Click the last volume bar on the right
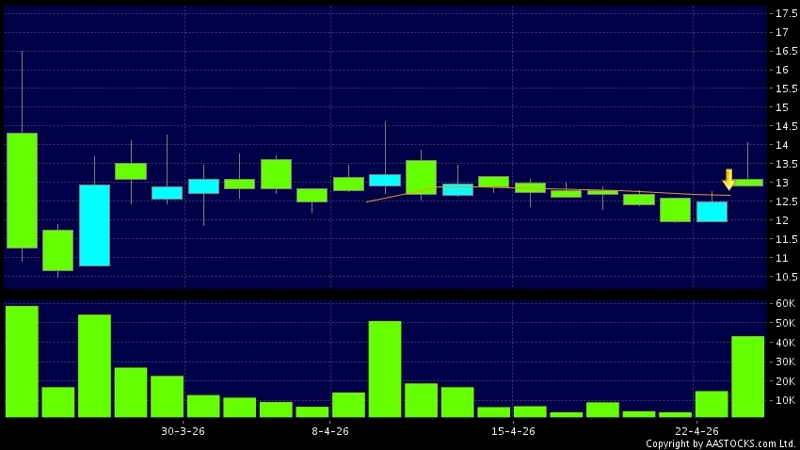 747,377
